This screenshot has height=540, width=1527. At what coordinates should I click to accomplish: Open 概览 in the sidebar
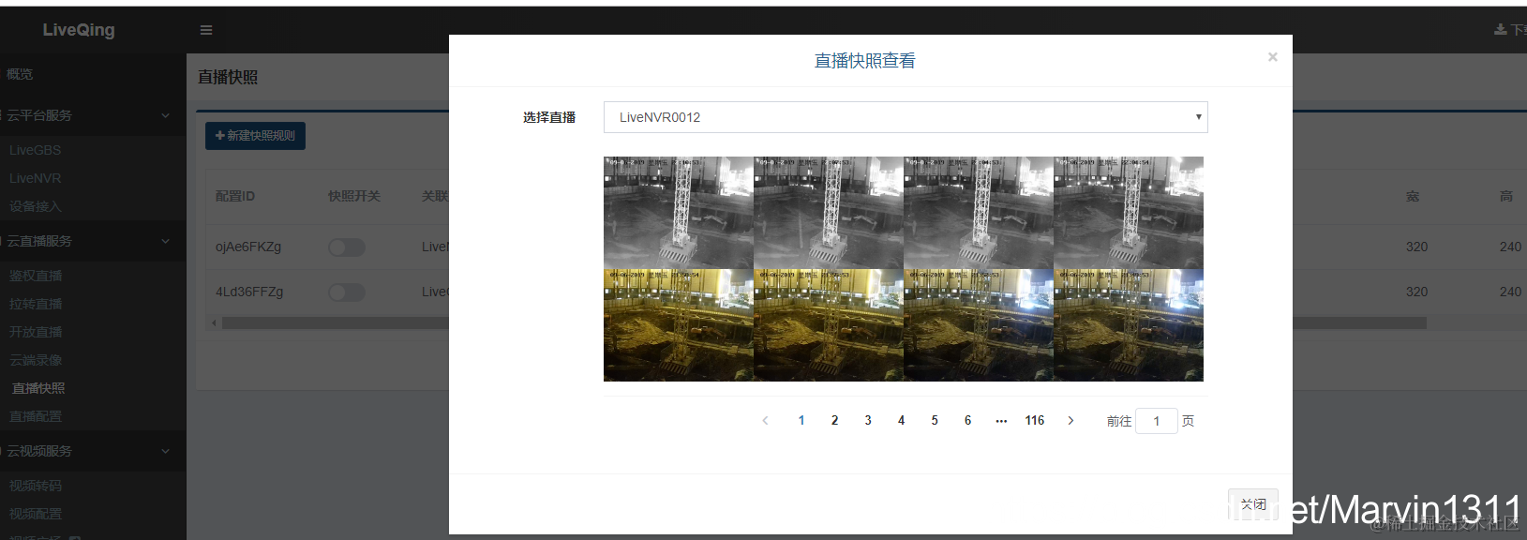(20, 74)
